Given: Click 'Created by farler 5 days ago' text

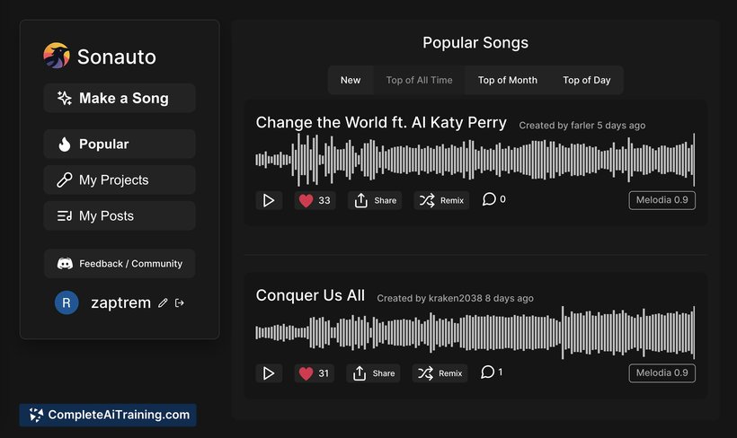Looking at the screenshot, I should tap(582, 126).
